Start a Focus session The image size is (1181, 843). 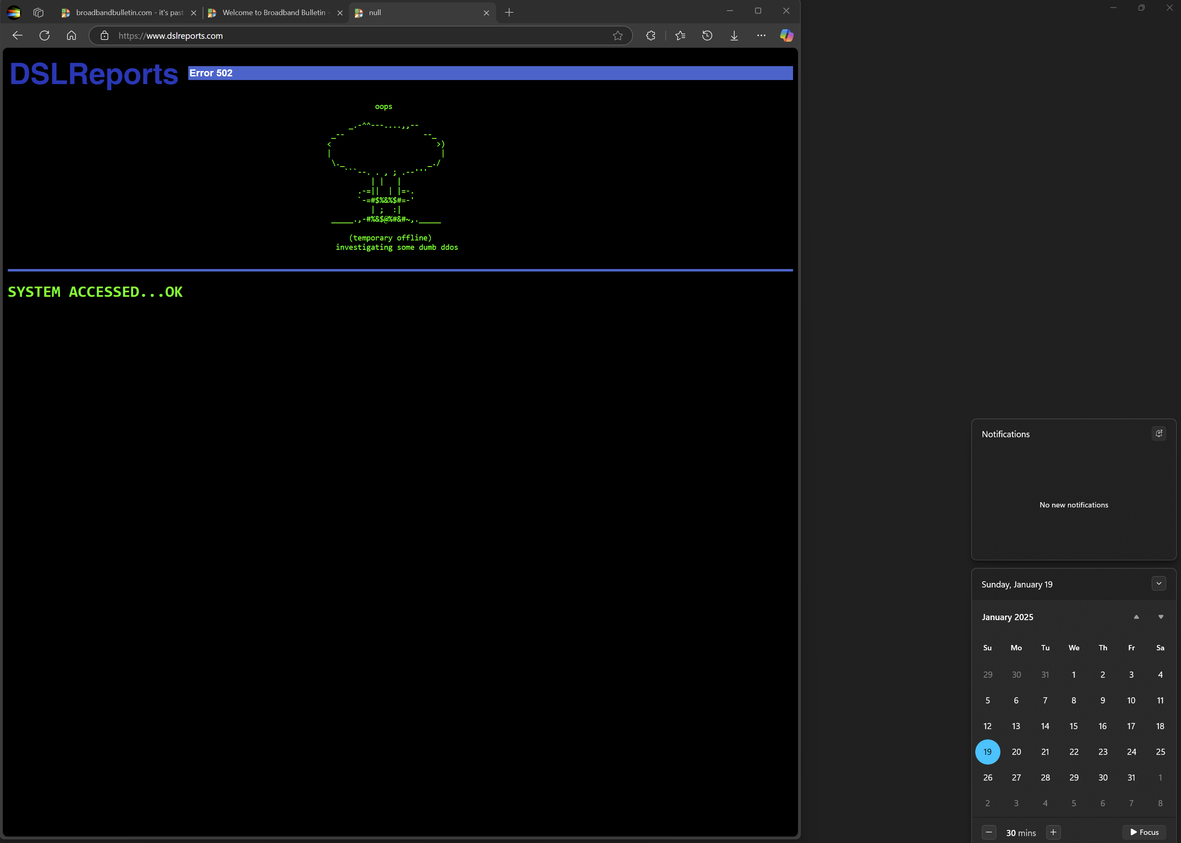point(1144,832)
